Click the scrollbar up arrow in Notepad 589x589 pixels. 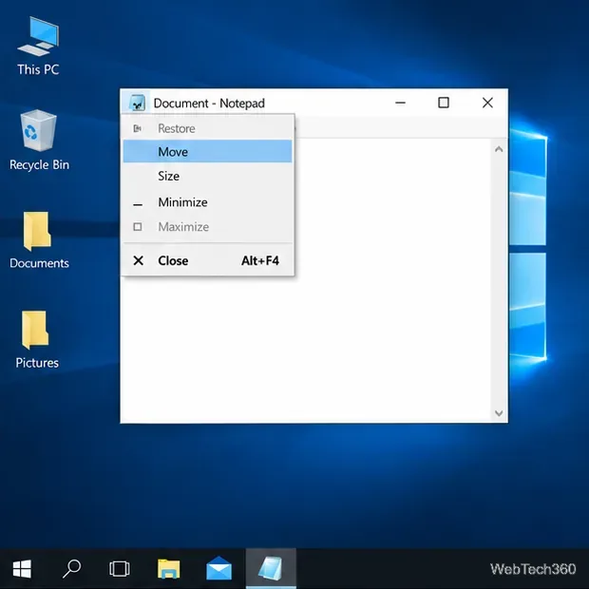499,149
